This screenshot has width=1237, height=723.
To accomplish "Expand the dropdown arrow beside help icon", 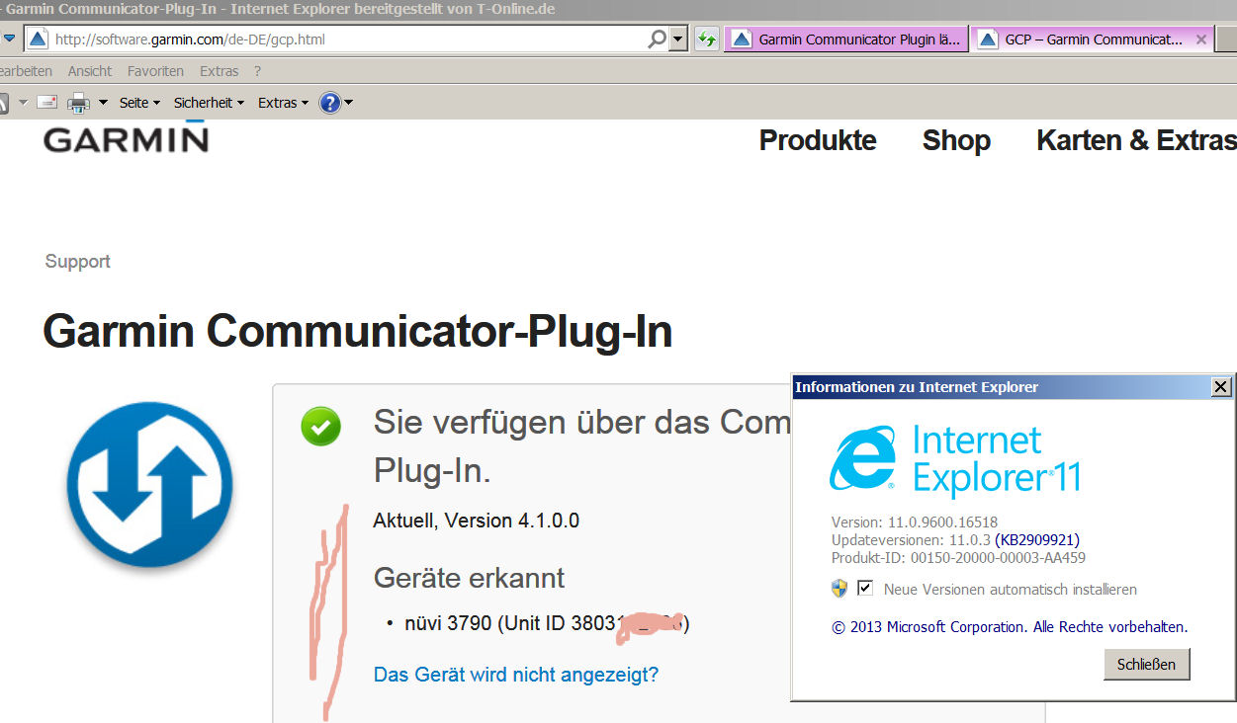I will (348, 103).
